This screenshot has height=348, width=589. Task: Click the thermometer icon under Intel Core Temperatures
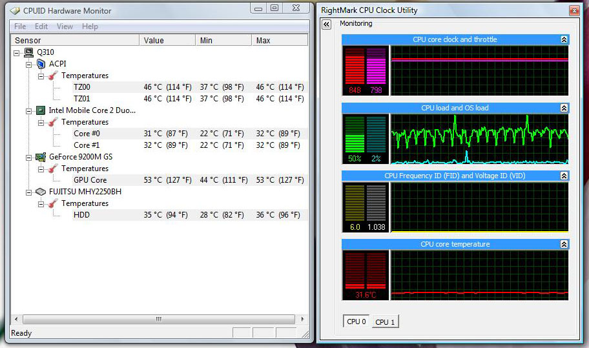click(x=53, y=123)
